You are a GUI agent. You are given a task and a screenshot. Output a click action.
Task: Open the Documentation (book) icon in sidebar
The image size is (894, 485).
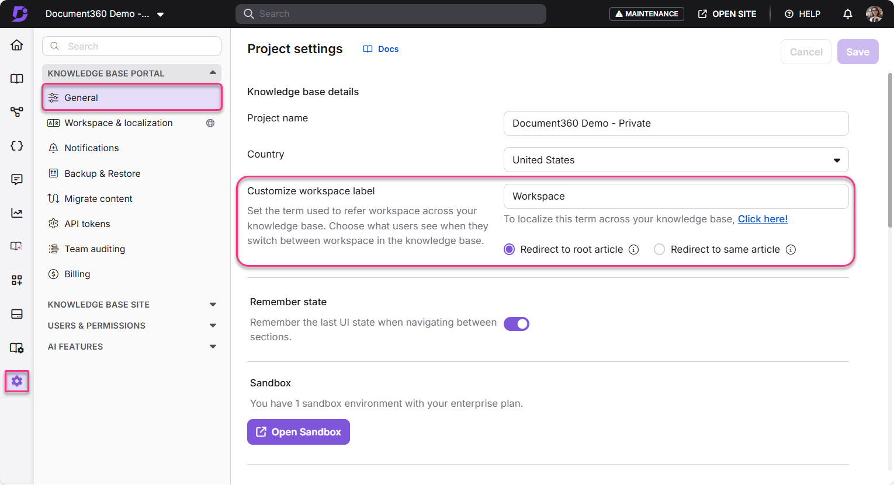click(16, 78)
